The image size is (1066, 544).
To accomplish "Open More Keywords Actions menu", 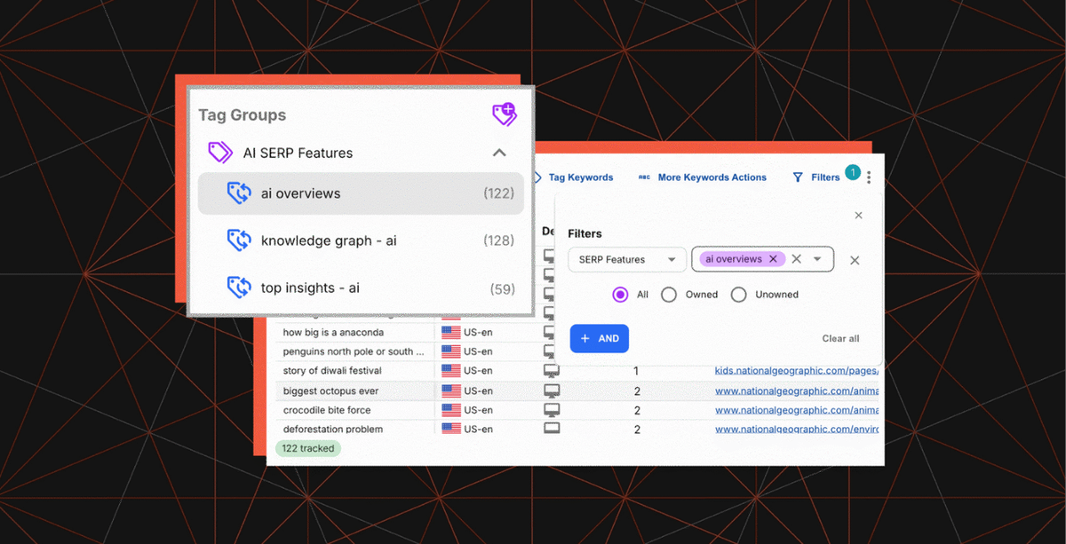I will point(711,177).
